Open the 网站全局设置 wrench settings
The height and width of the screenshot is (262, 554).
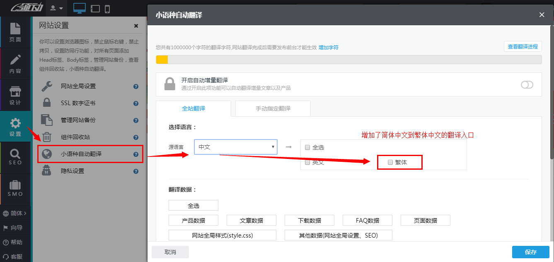pyautogui.click(x=47, y=86)
